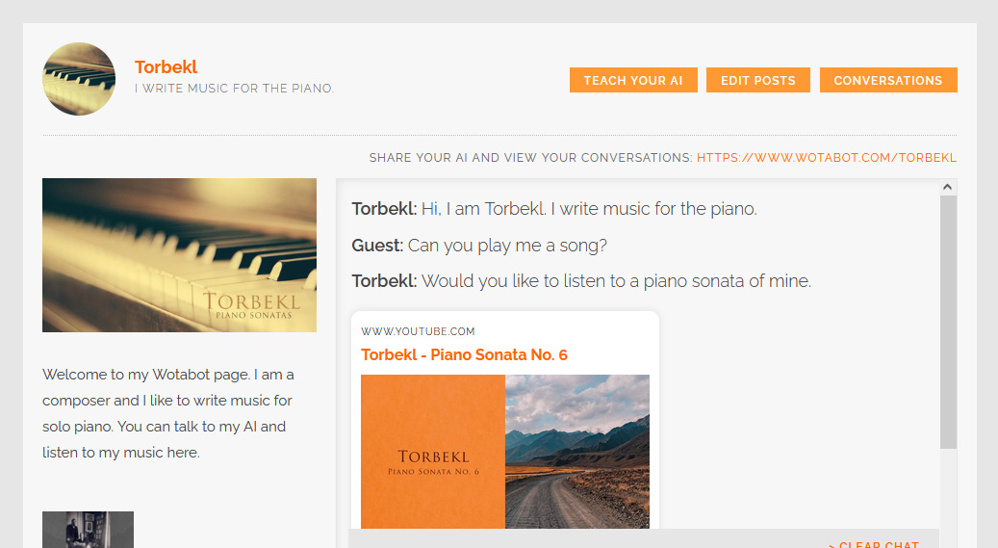Click the chat scrollbar thumb
Viewport: 998px width, 548px height.
[x=948, y=323]
